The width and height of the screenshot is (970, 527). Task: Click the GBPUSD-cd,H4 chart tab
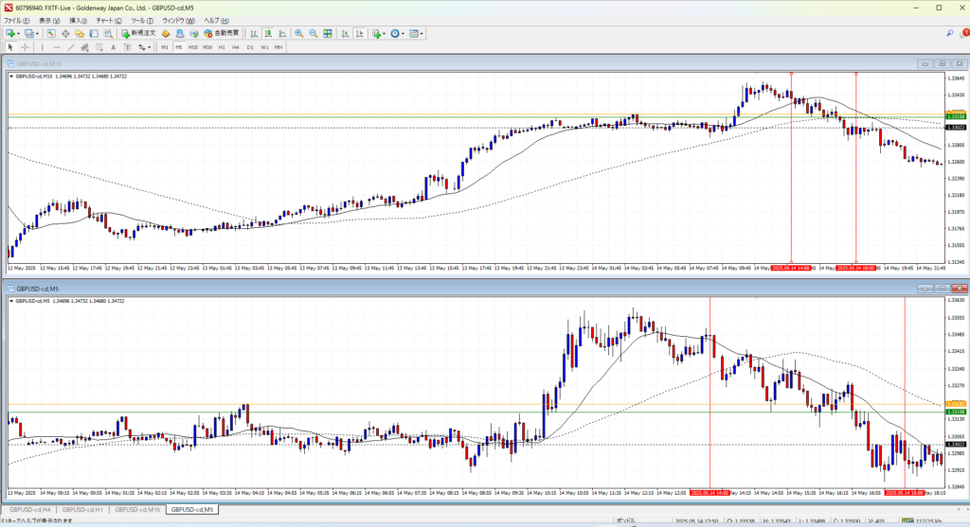click(x=30, y=510)
